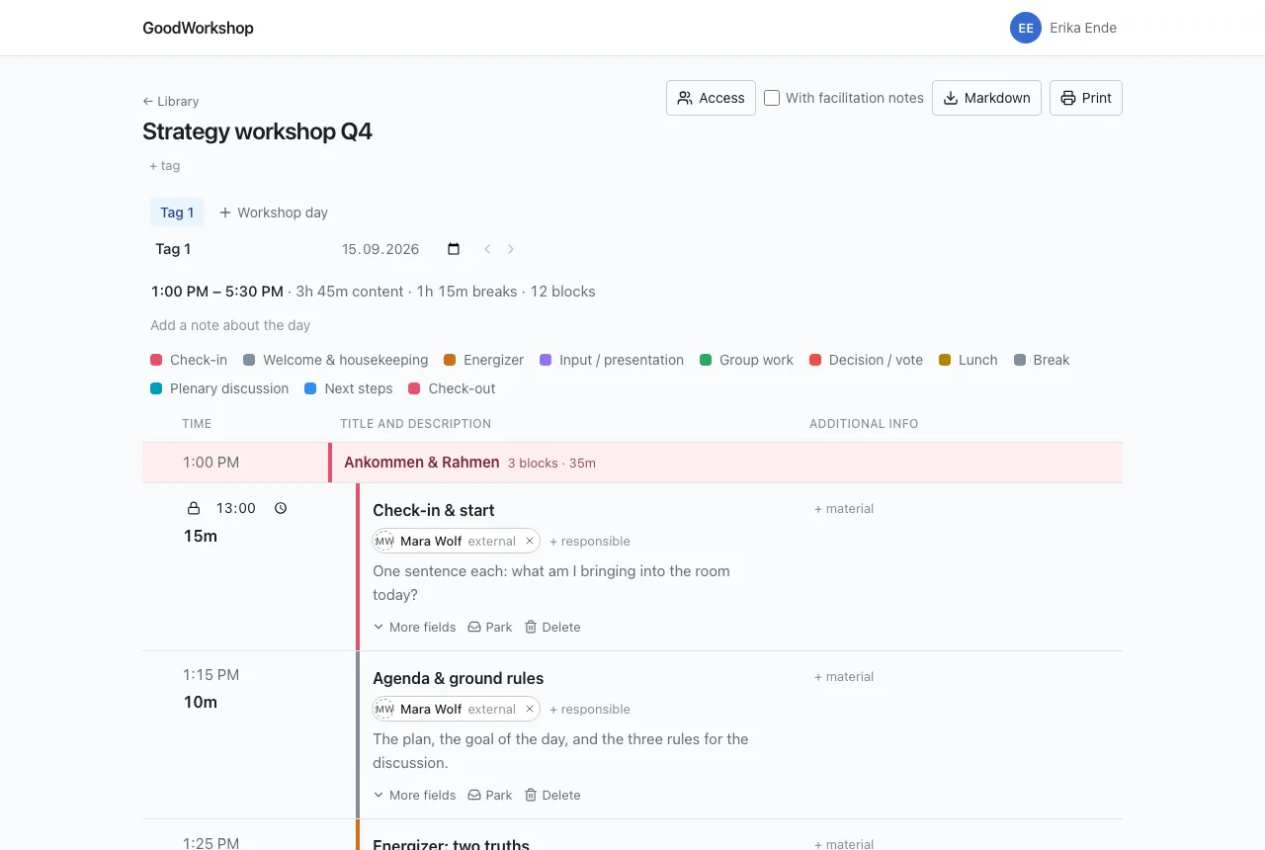
Task: Edit the 15m duration of Check-in
Action: coord(201,536)
